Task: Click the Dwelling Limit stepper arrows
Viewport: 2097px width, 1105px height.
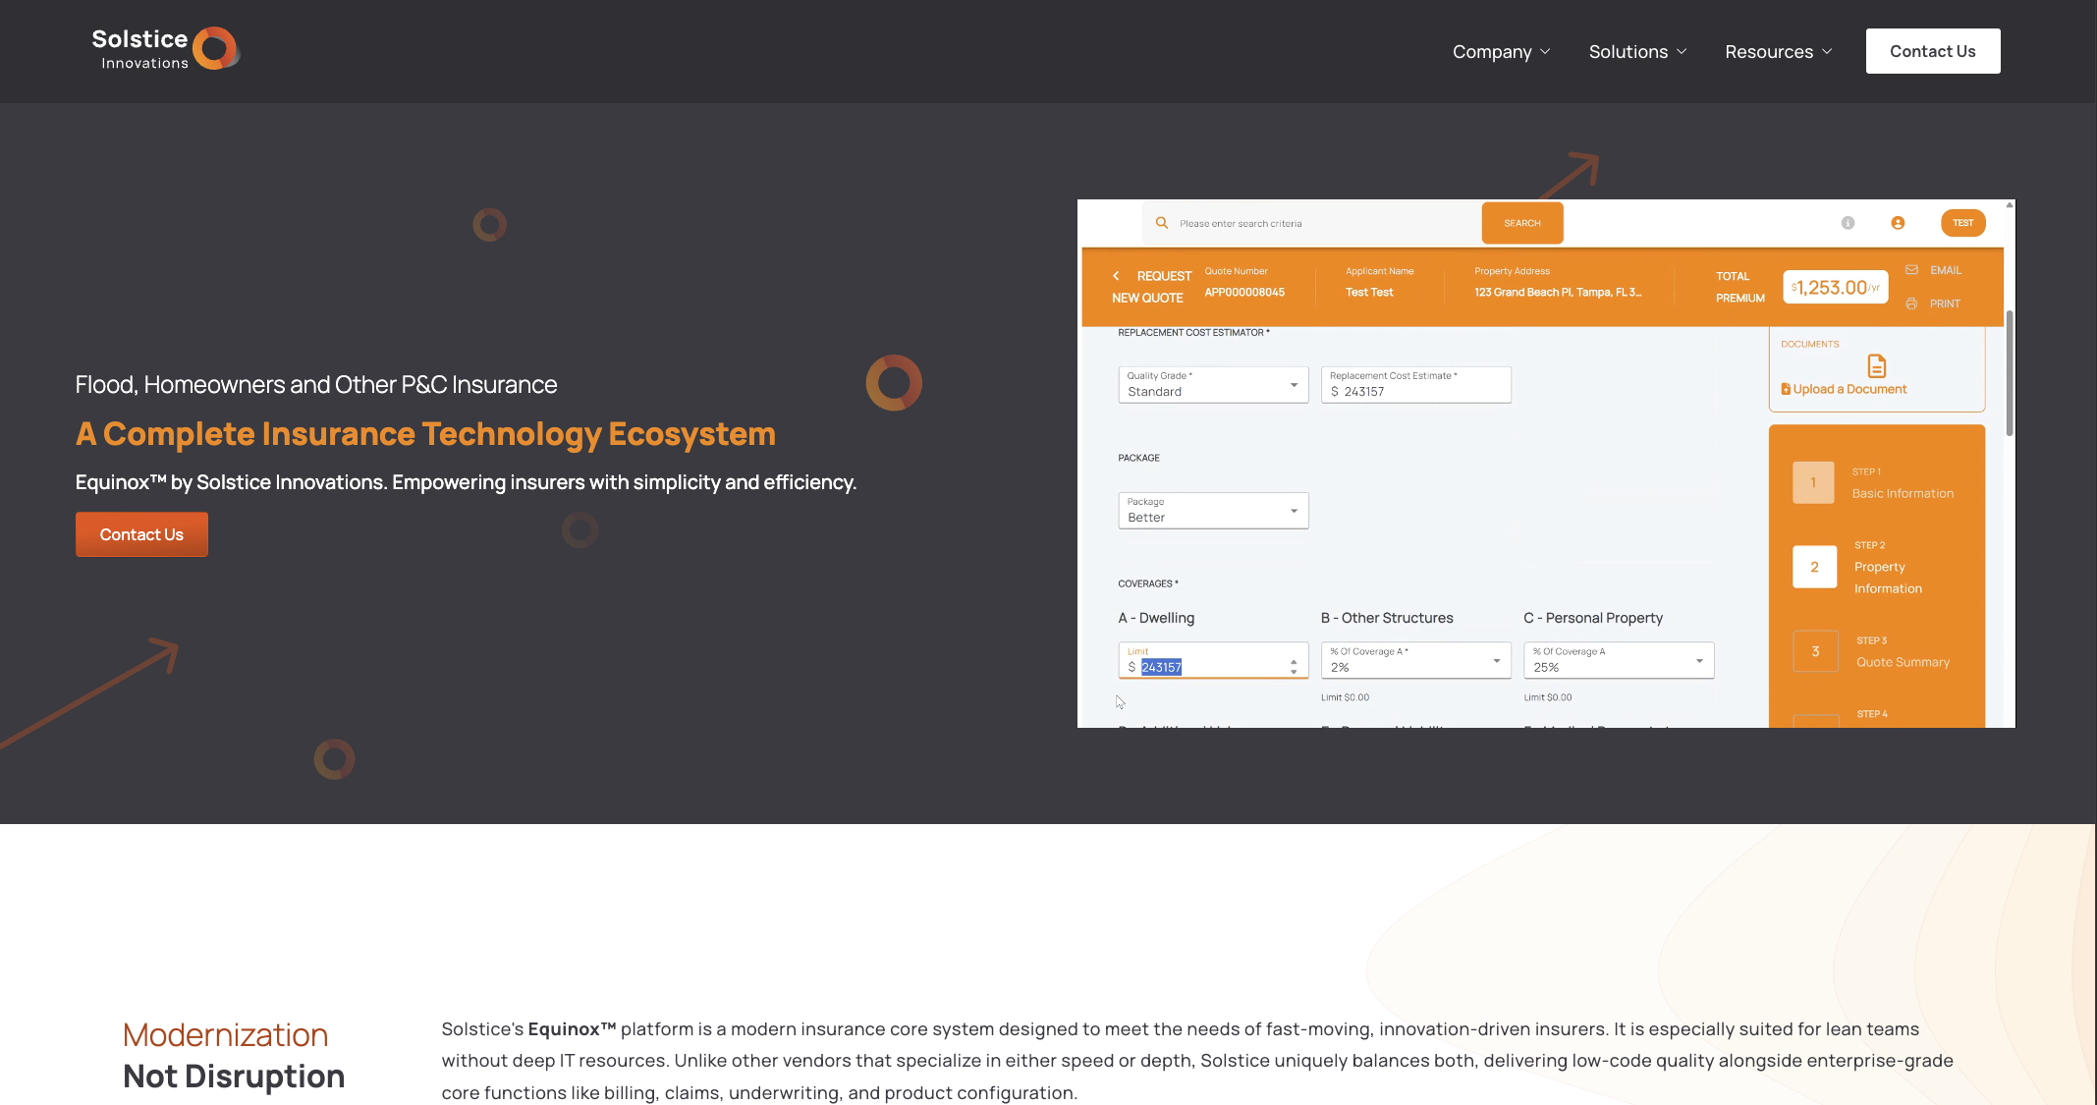Action: pyautogui.click(x=1294, y=667)
